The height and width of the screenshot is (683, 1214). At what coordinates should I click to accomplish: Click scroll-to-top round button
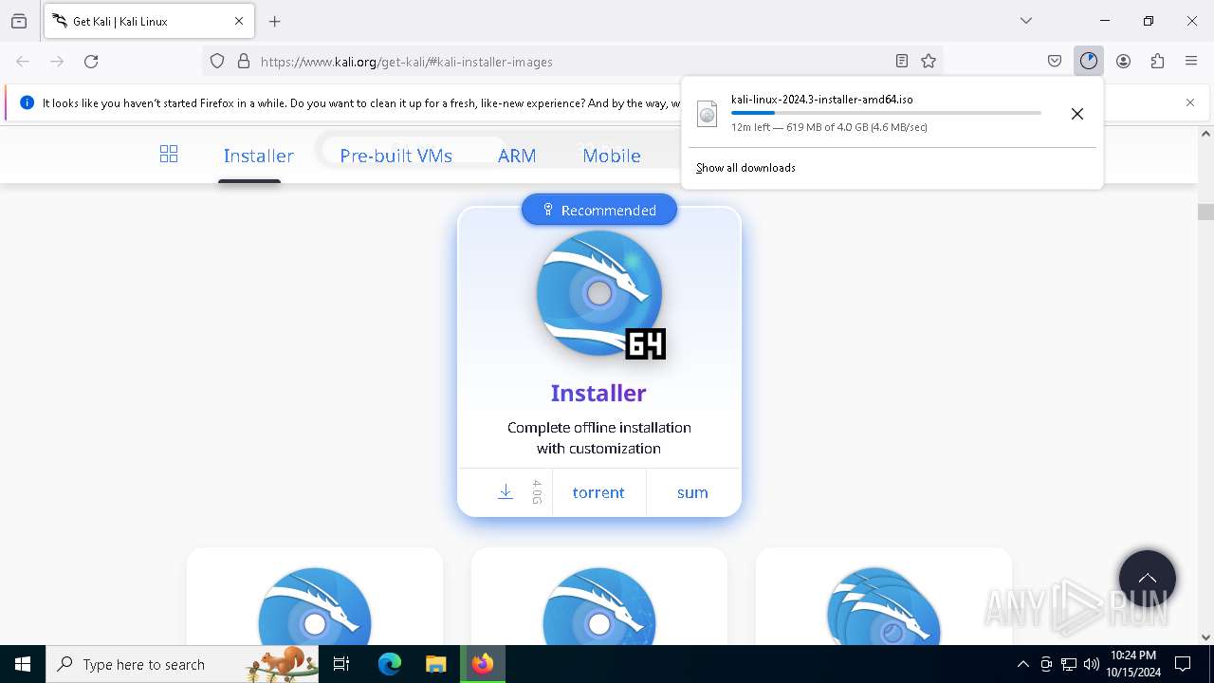point(1148,579)
